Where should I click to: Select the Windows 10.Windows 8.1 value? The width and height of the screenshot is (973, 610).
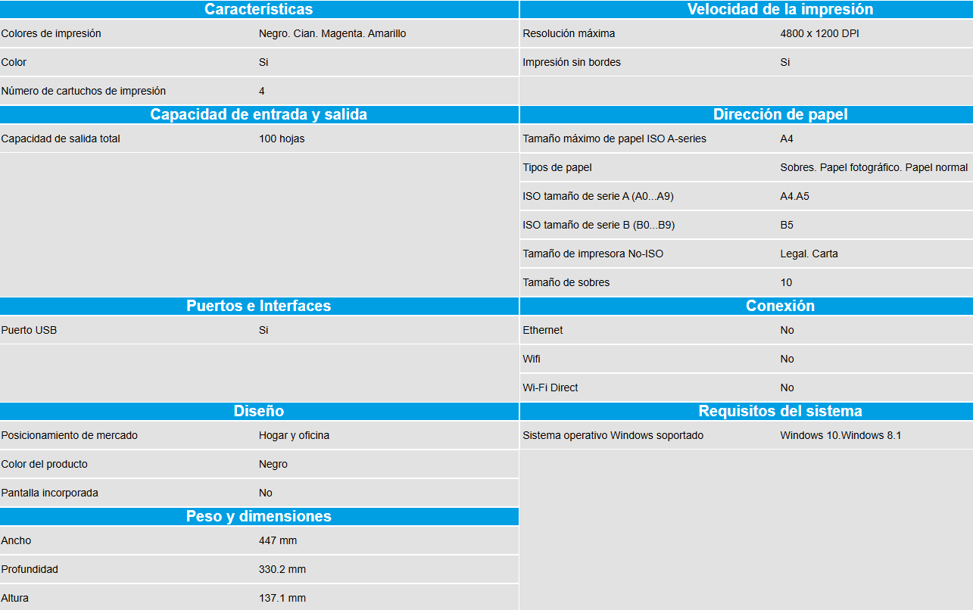840,435
